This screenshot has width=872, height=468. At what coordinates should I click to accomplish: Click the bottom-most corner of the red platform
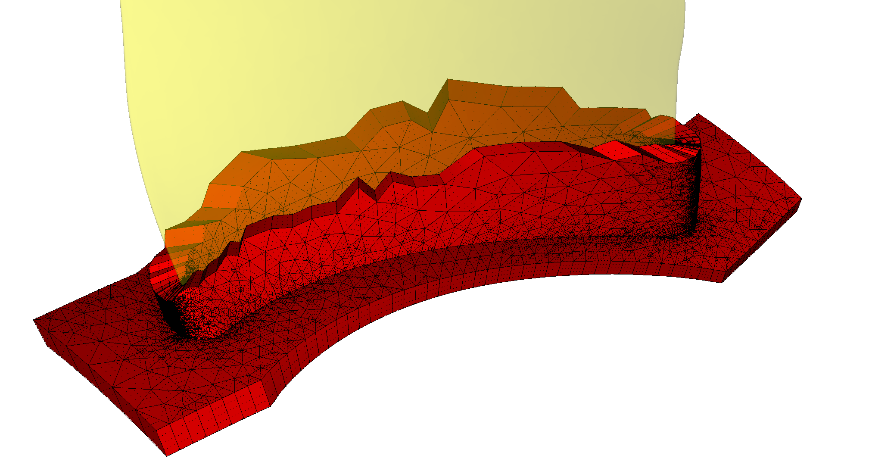pos(167,454)
